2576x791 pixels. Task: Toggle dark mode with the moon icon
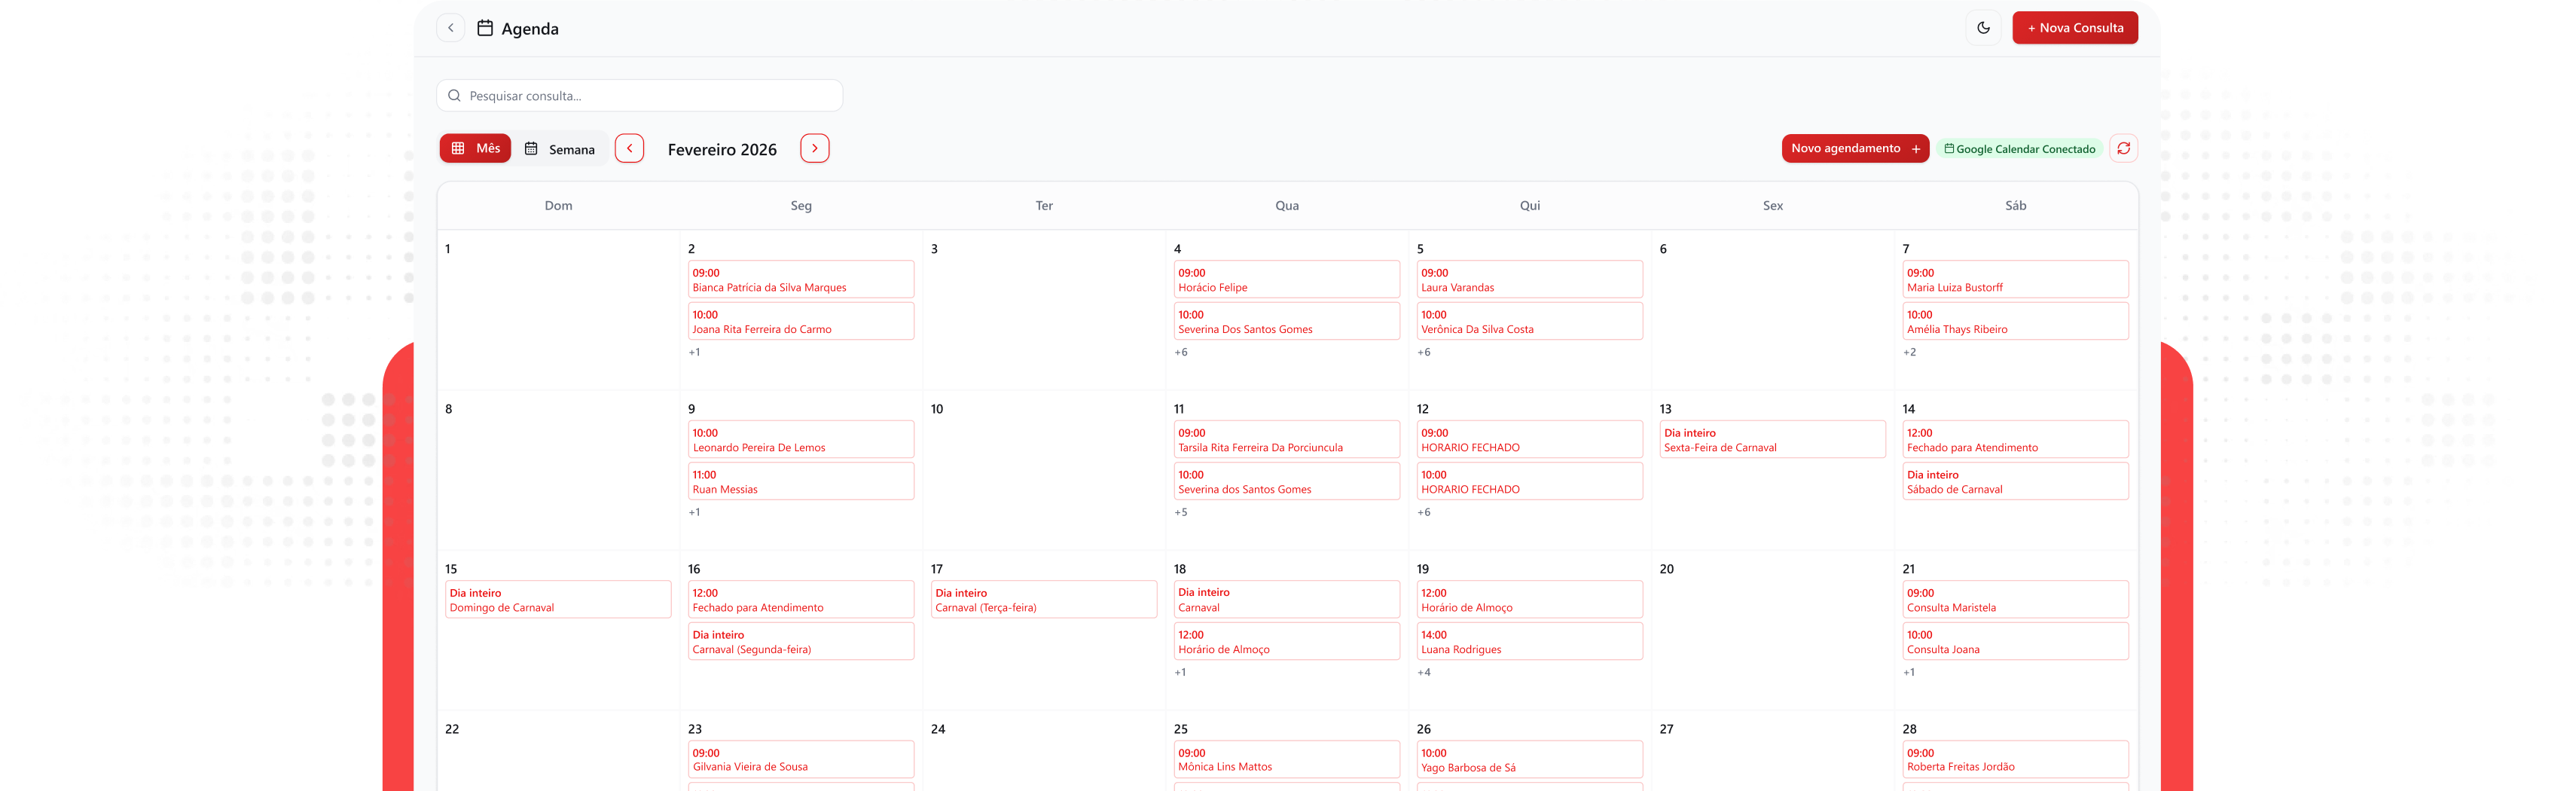pos(1983,28)
